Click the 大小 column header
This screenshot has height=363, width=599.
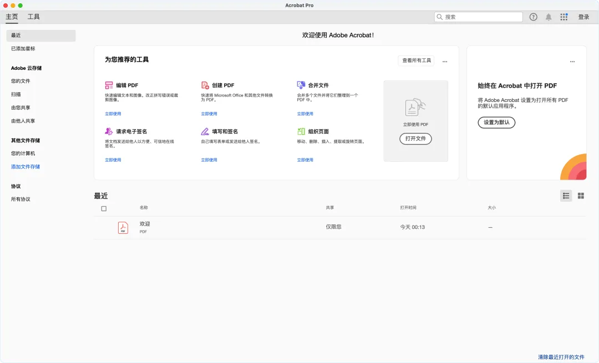[491, 208]
